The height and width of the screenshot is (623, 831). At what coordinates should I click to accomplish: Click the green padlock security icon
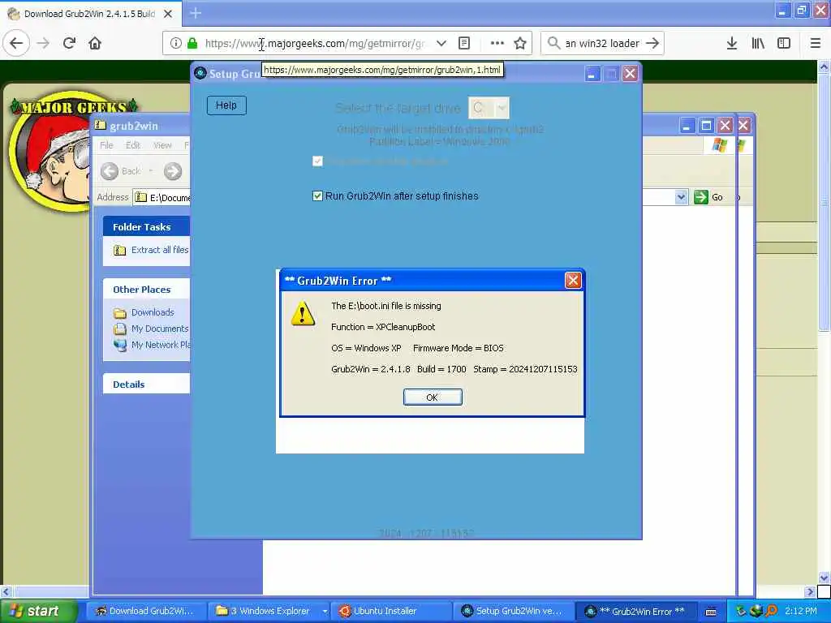click(x=192, y=44)
